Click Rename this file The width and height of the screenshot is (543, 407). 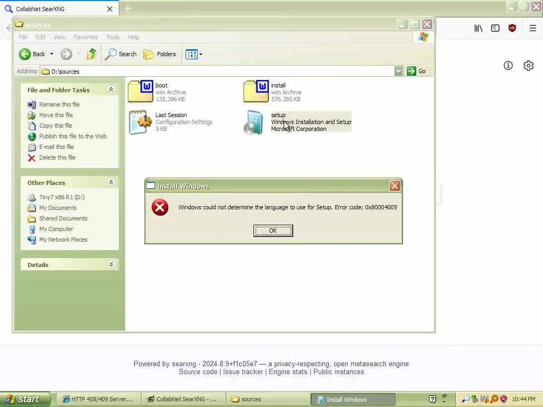click(59, 104)
